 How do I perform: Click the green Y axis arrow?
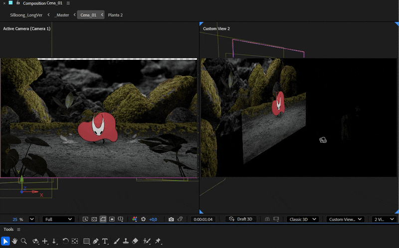(x=22, y=179)
